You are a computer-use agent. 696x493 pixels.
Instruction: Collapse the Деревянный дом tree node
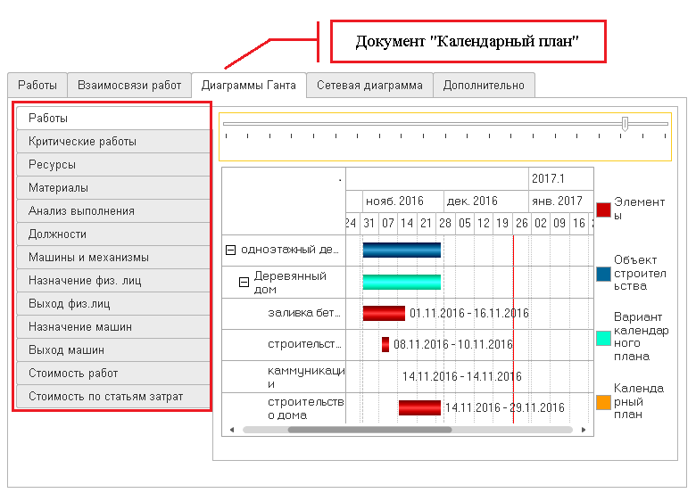(x=243, y=282)
